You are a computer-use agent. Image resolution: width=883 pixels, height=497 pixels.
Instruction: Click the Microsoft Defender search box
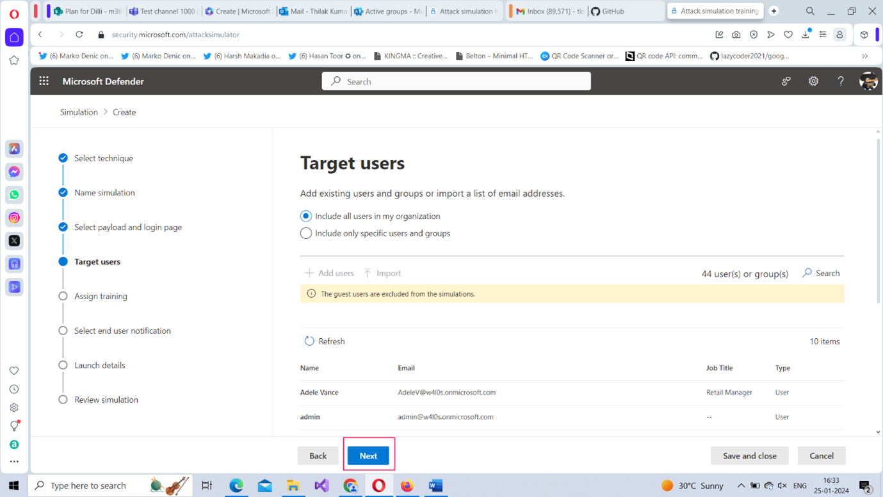[456, 81]
